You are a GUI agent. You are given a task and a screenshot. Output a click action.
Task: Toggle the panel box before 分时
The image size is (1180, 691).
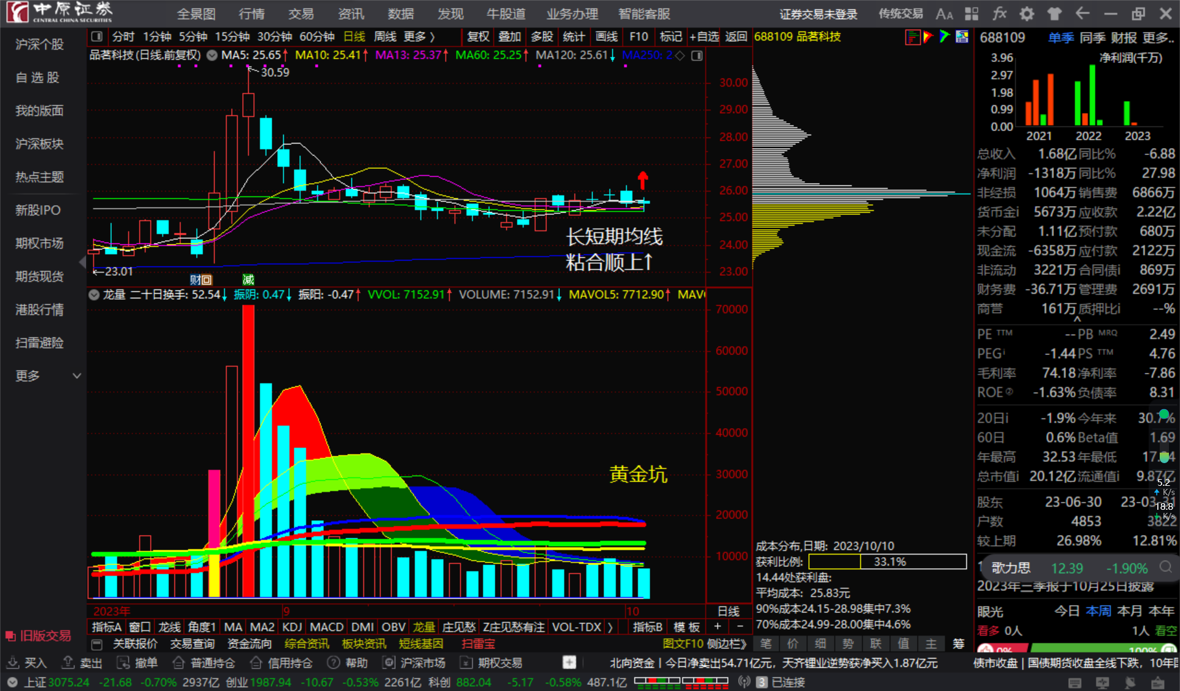click(x=96, y=37)
